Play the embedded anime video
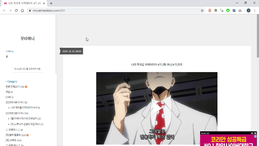Image resolution: width=259 pixels, height=146 pixels. [157, 108]
